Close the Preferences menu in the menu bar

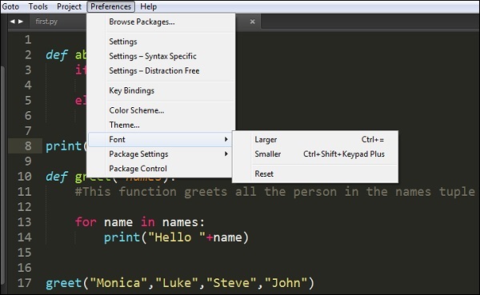(111, 6)
